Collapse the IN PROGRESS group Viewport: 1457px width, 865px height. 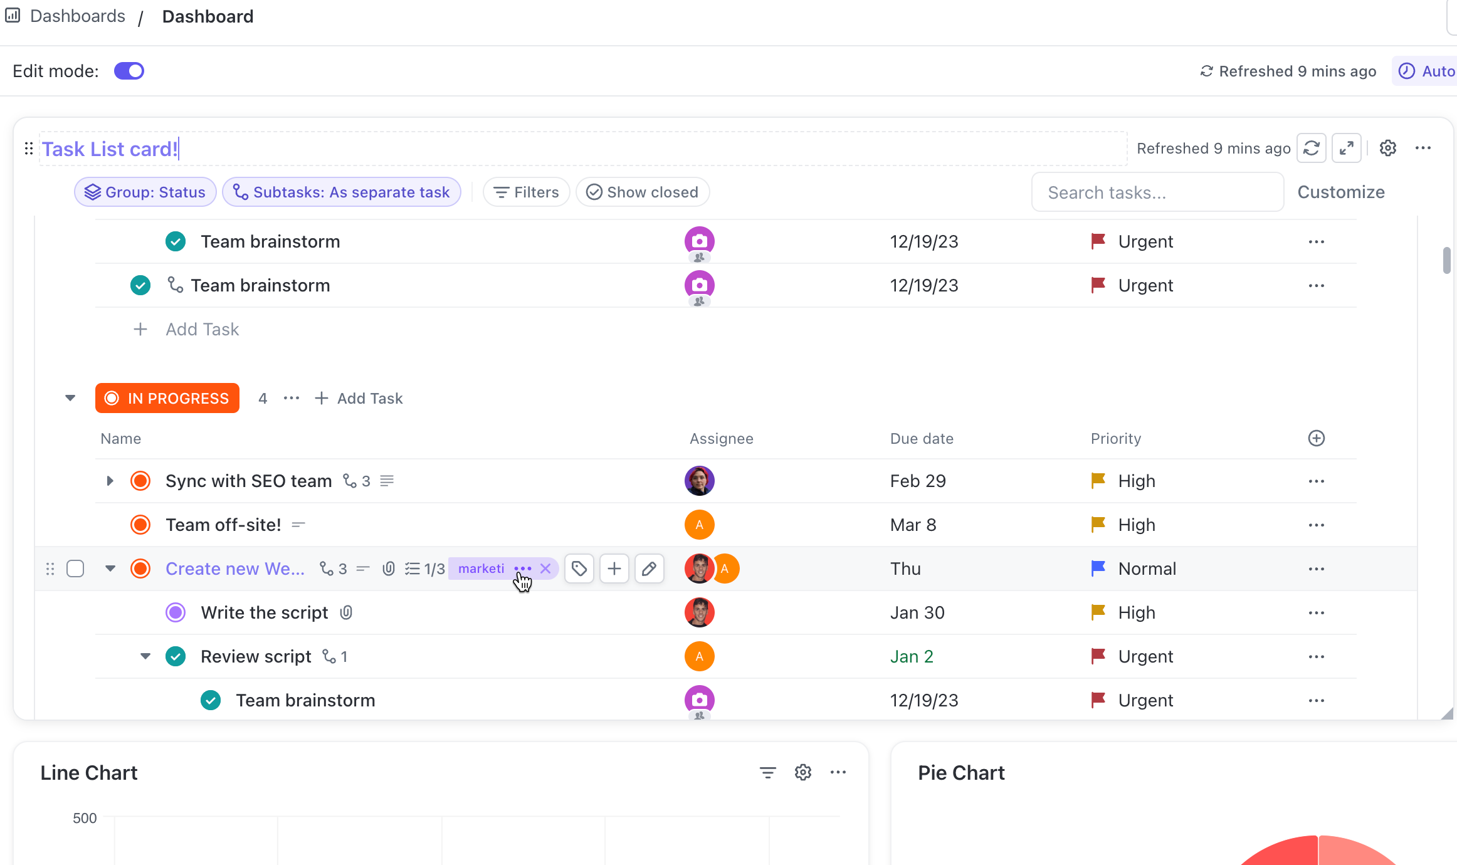70,398
